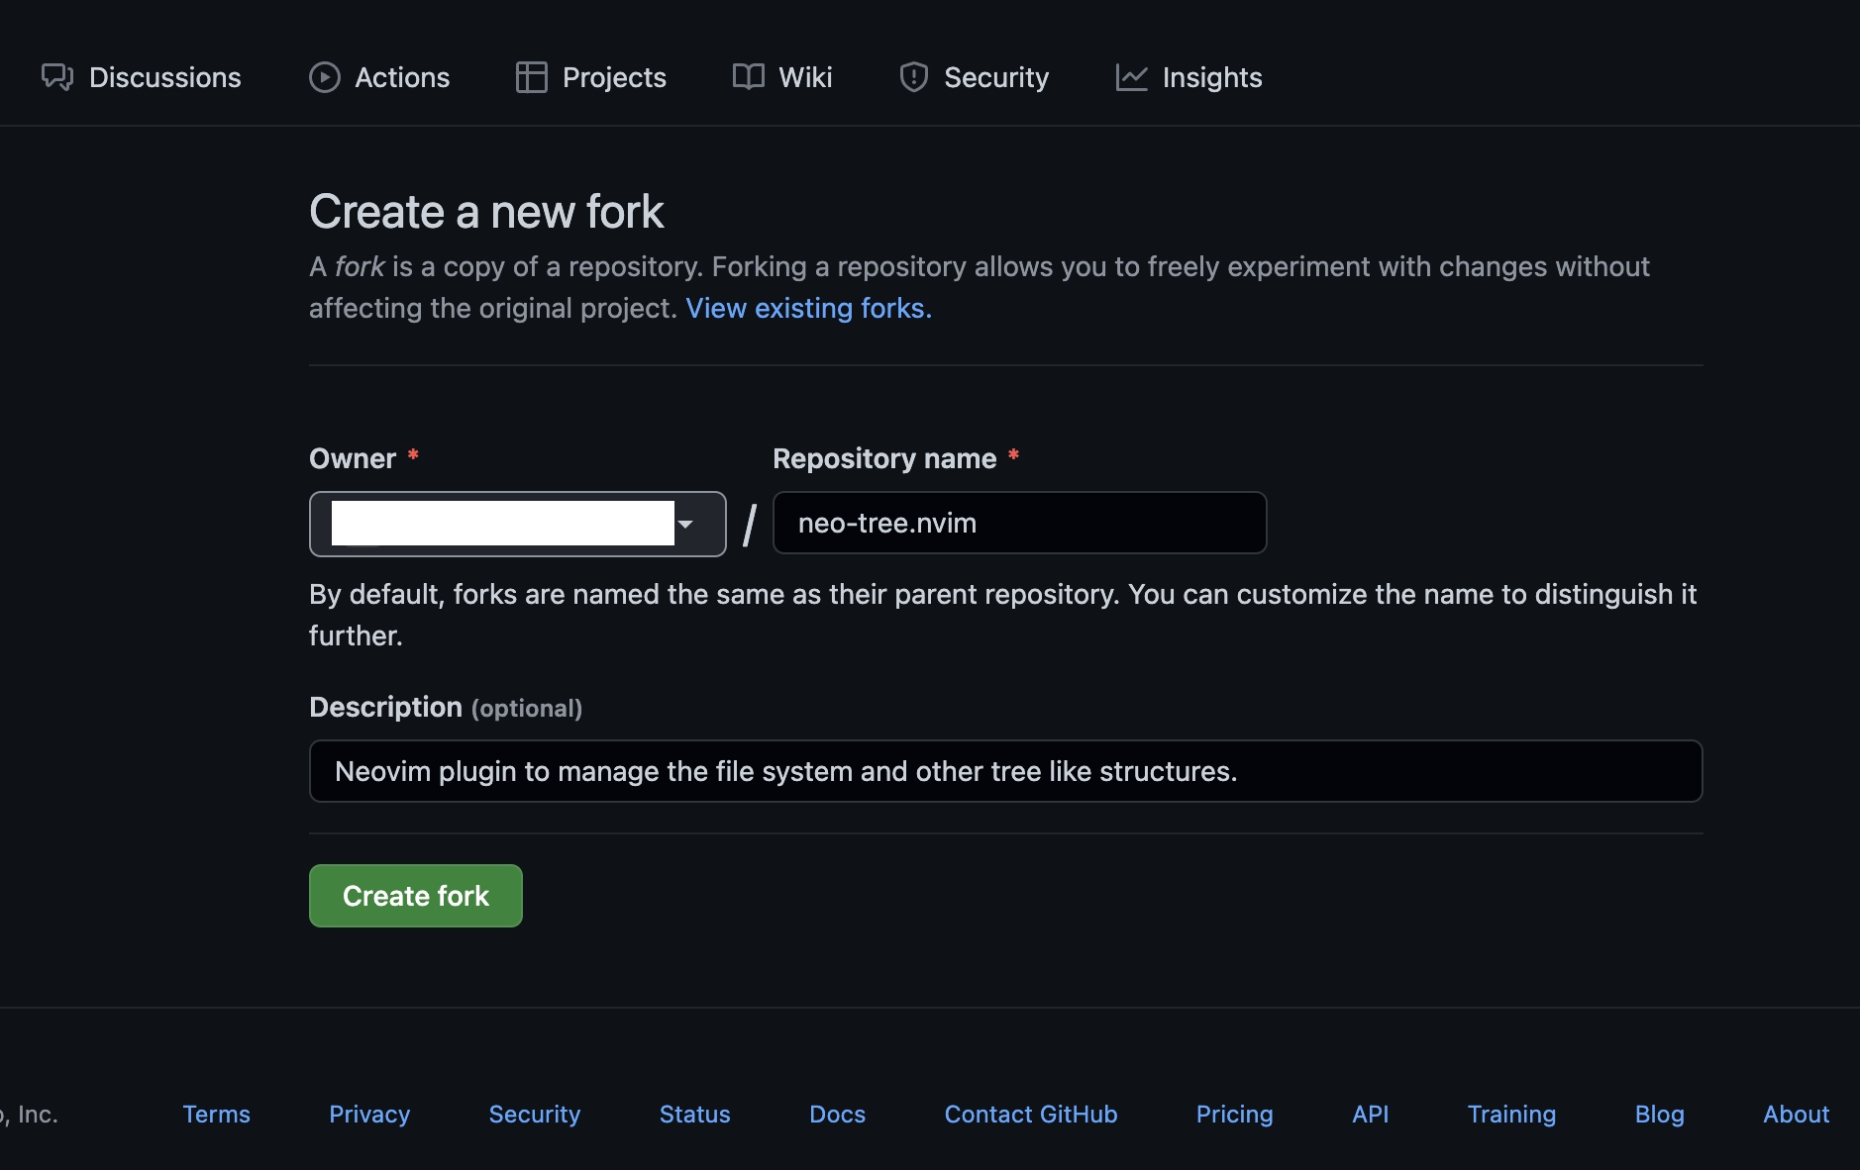Click the Wiki book icon

click(x=749, y=77)
